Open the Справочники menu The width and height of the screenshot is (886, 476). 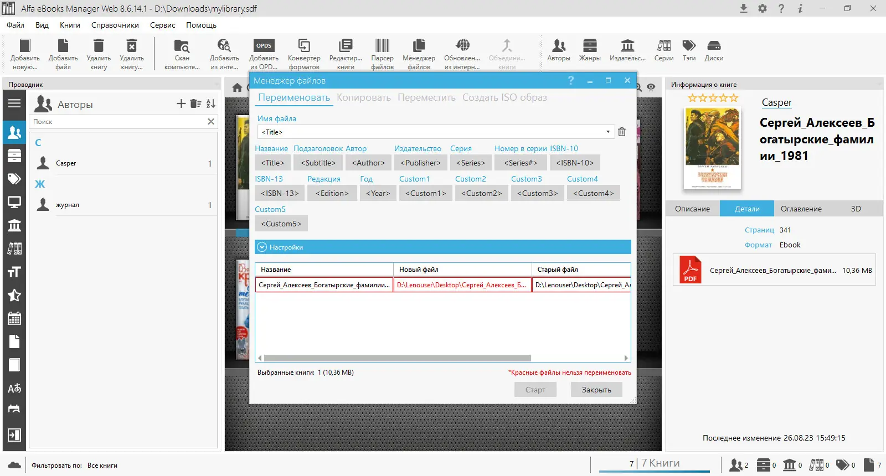pyautogui.click(x=115, y=25)
